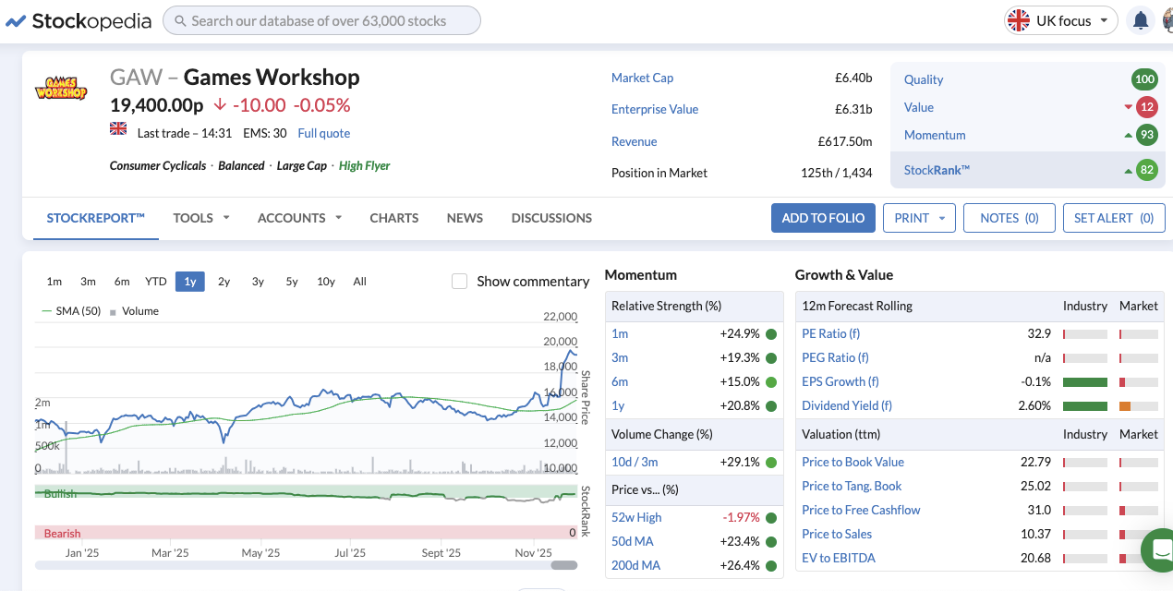Image resolution: width=1173 pixels, height=591 pixels.
Task: Click the Games Workshop company logo
Action: point(61,89)
